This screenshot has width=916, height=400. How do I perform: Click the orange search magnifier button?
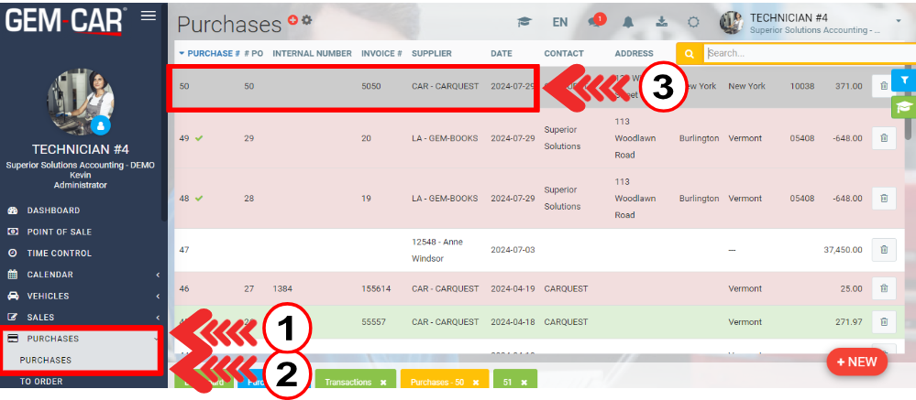point(689,54)
